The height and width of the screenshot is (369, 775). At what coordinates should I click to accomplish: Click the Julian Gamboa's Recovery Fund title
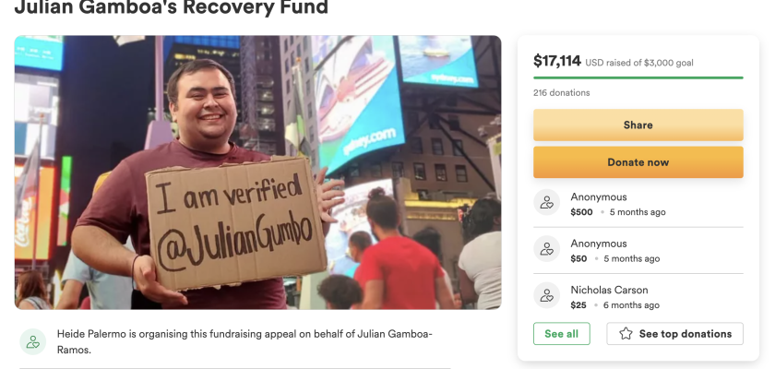pos(172,6)
